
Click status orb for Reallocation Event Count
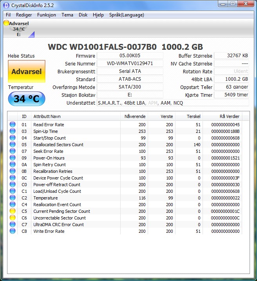pos(13,204)
